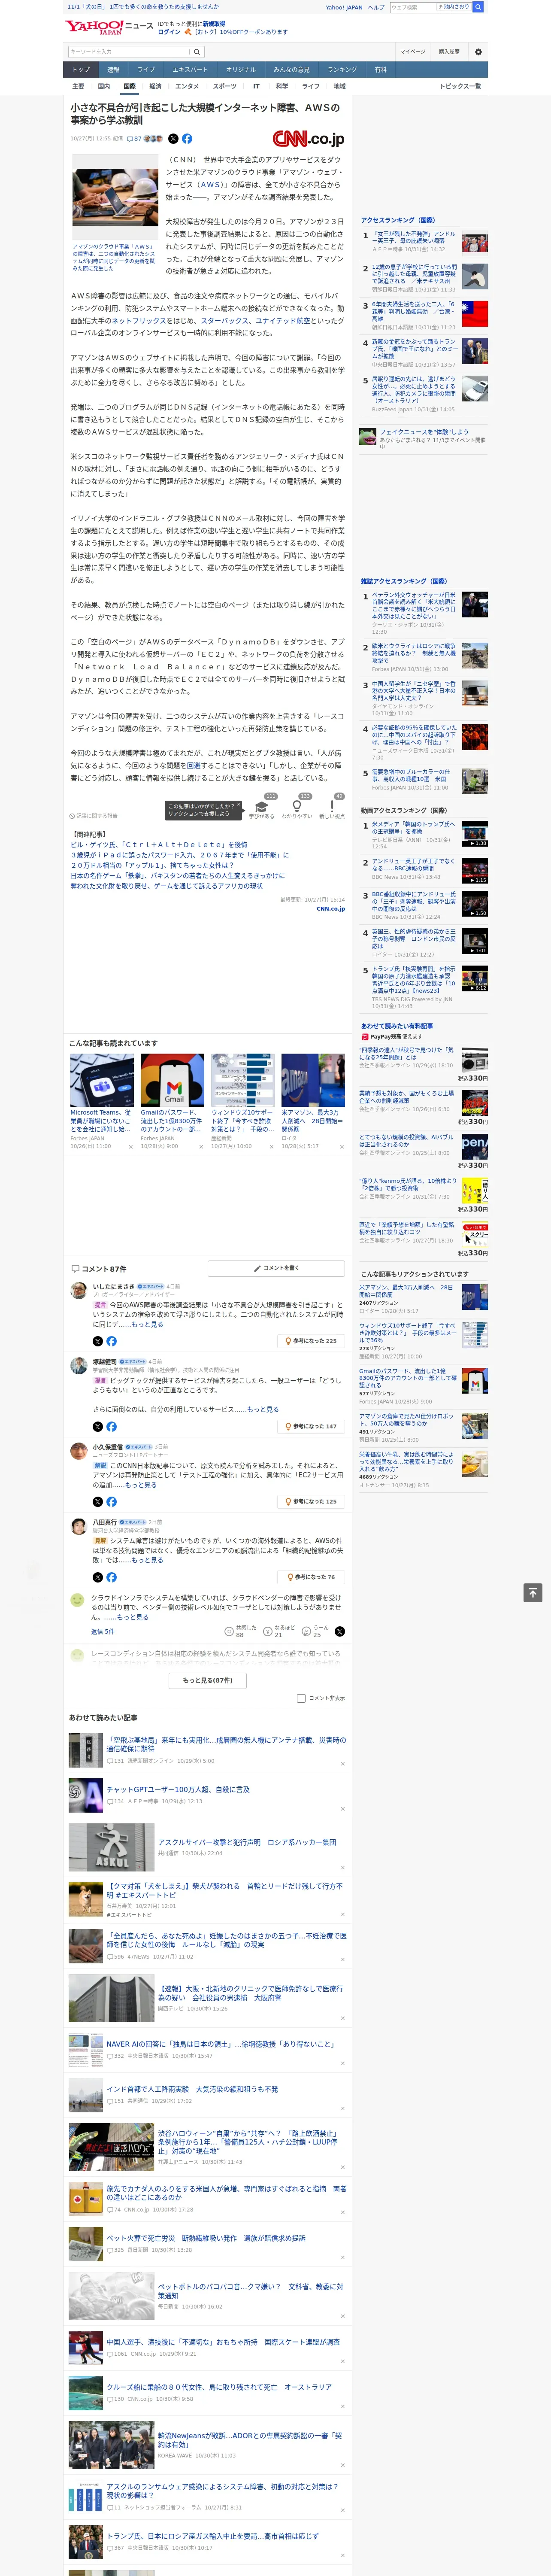
Task: Share the article on Facebook from the headline
Action: point(187,139)
